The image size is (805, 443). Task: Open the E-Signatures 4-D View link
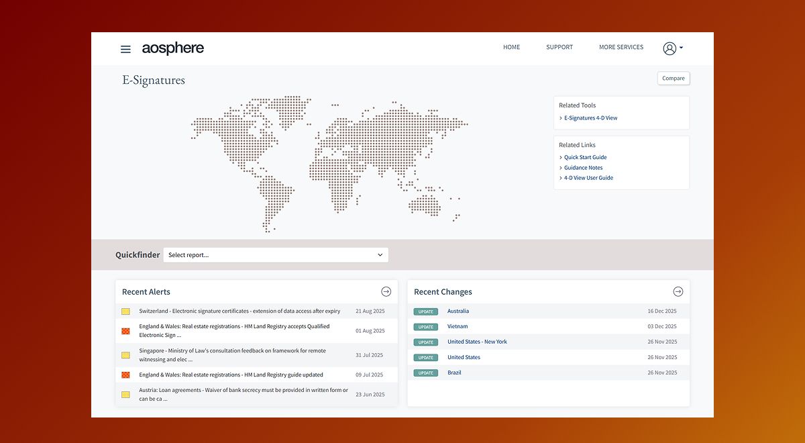tap(590, 118)
